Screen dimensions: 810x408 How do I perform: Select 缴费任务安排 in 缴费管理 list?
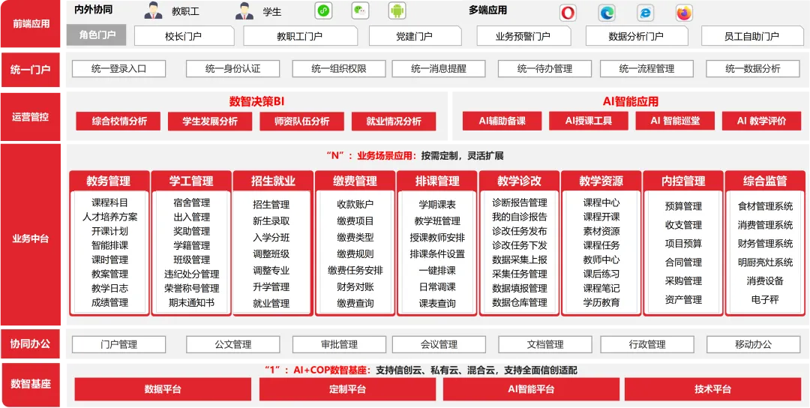tap(355, 270)
